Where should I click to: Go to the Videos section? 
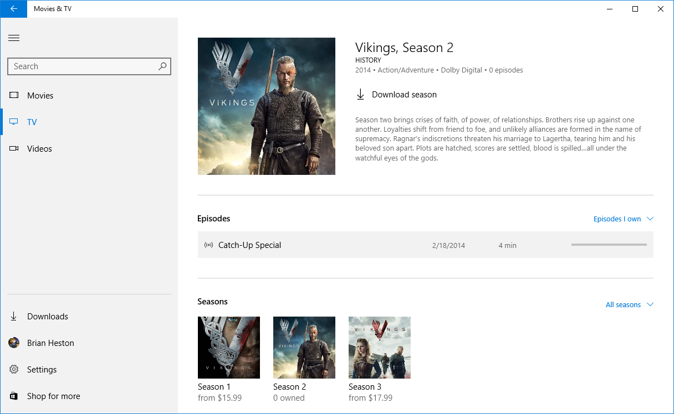point(89,148)
